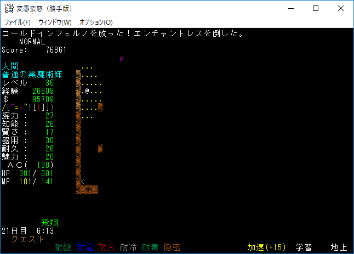354x254 pixels.
Task: Click the 飛翔 levitation status indicator
Action: point(50,223)
